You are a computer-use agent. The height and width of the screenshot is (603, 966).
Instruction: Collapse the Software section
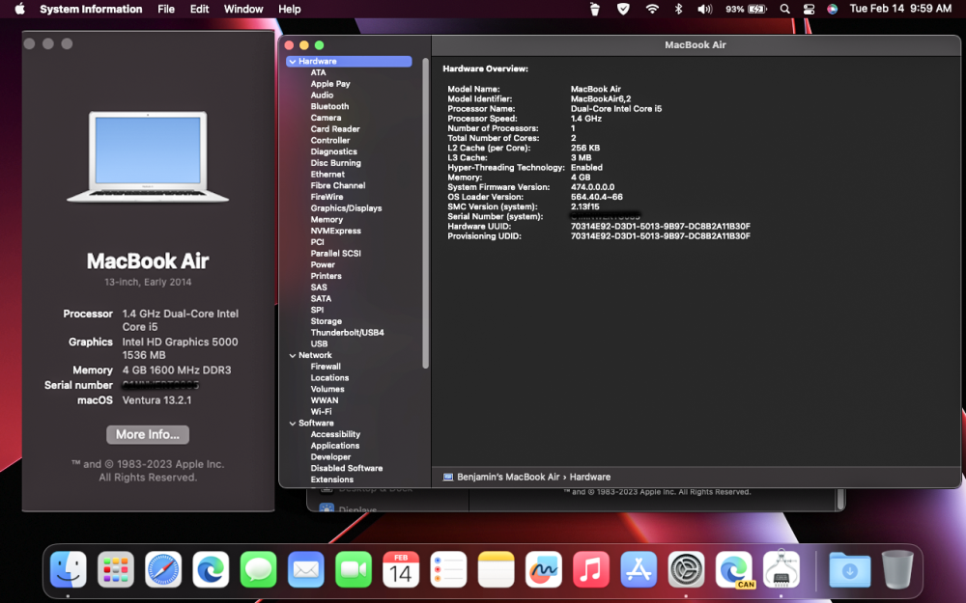pos(293,424)
